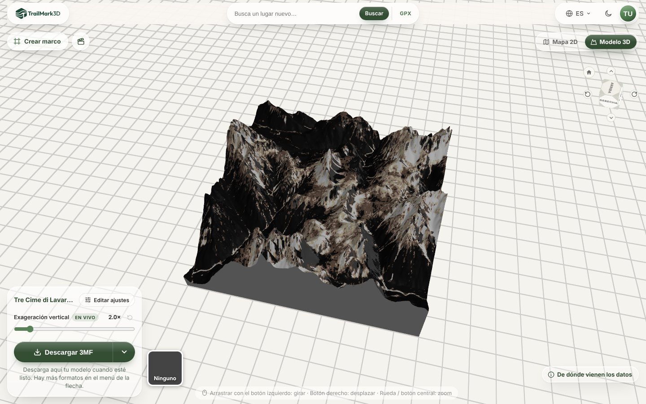The image size is (646, 404).
Task: Select the Ninguno texture thumbnail
Action: [x=165, y=368]
